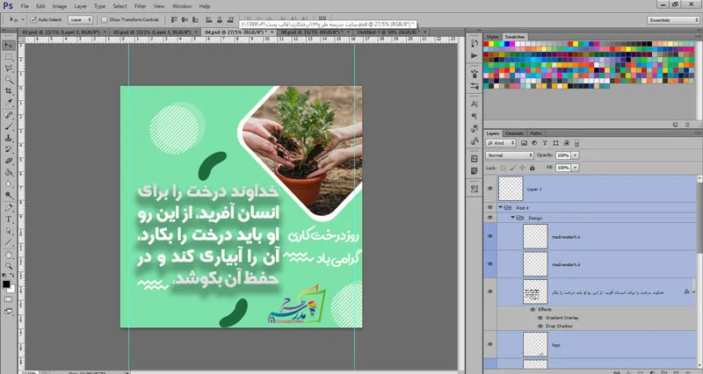Select the Quick Selection tool
This screenshot has width=703, height=374.
tap(8, 80)
